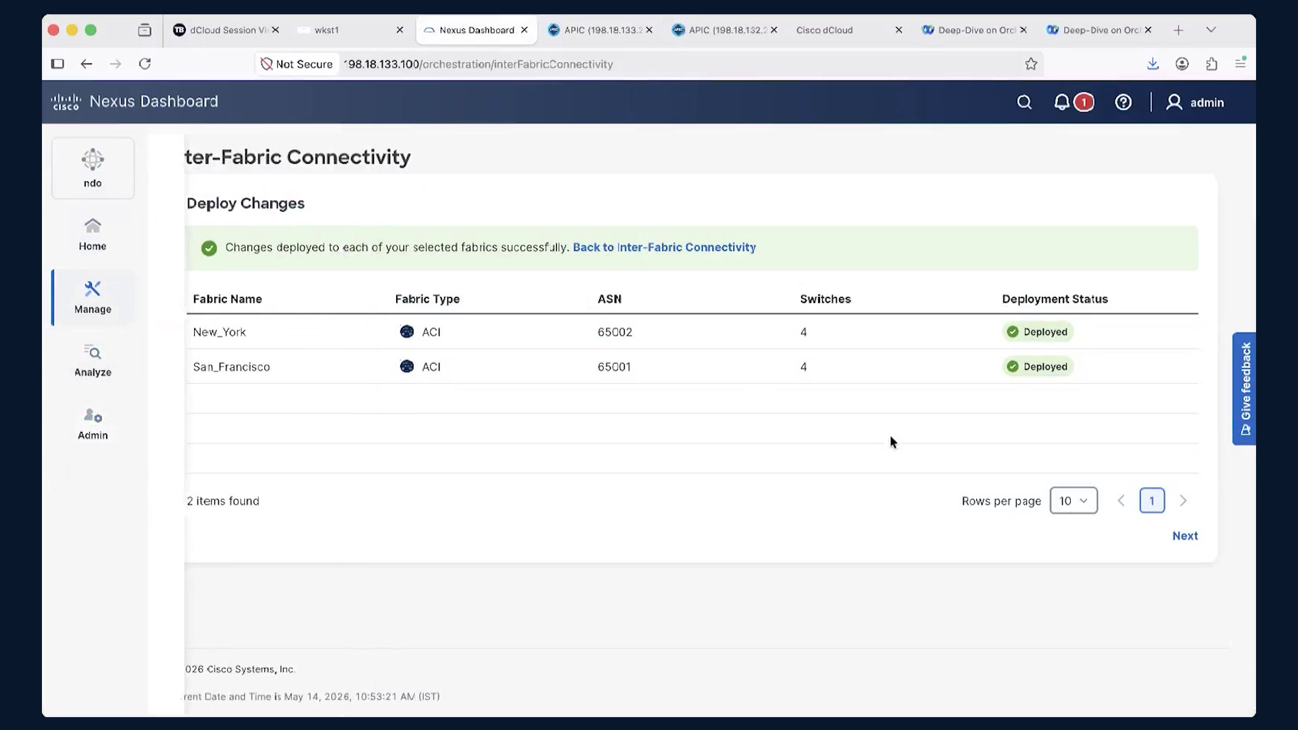
Task: Open the Rows per page dropdown
Action: click(x=1074, y=501)
